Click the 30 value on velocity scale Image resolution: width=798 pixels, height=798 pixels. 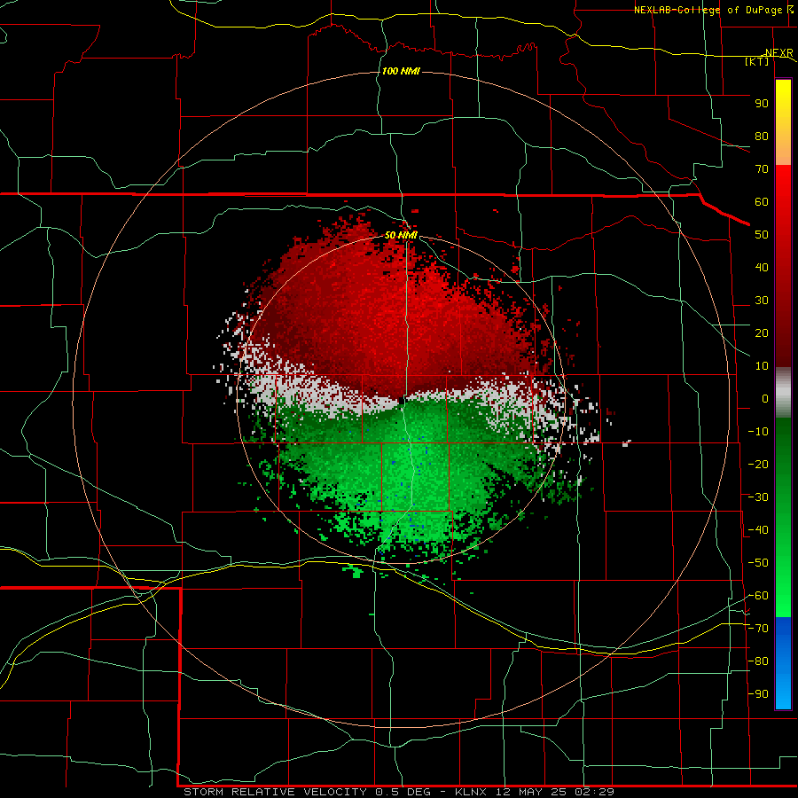click(x=762, y=301)
